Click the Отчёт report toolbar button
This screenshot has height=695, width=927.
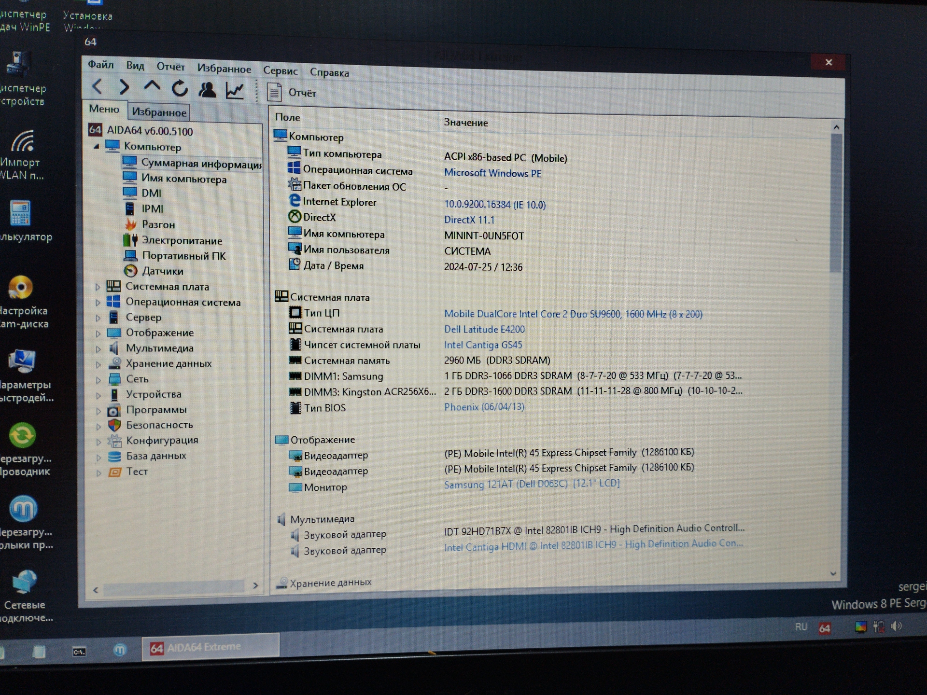pyautogui.click(x=292, y=92)
